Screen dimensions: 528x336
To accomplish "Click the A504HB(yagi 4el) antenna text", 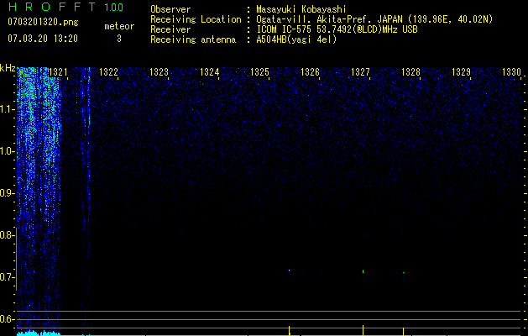I will tap(296, 39).
